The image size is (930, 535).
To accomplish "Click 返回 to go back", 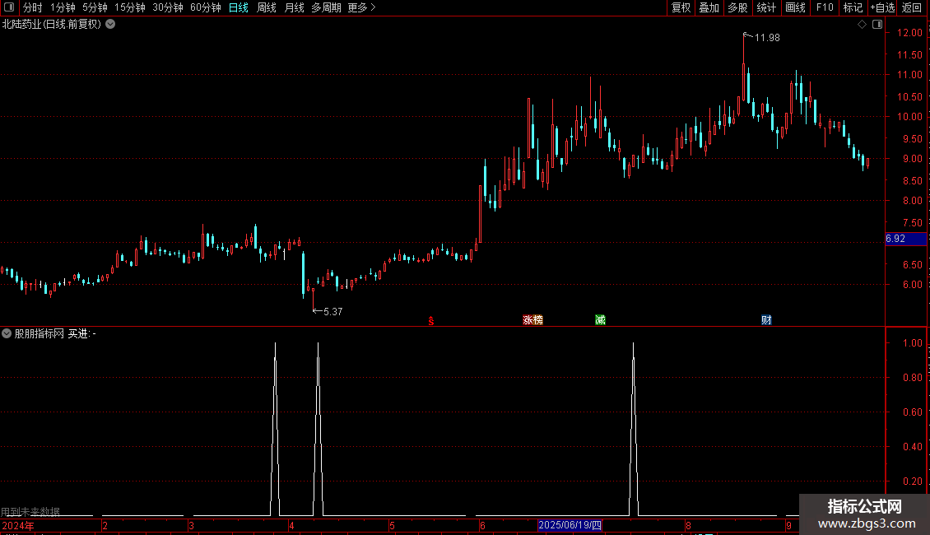I will (912, 7).
